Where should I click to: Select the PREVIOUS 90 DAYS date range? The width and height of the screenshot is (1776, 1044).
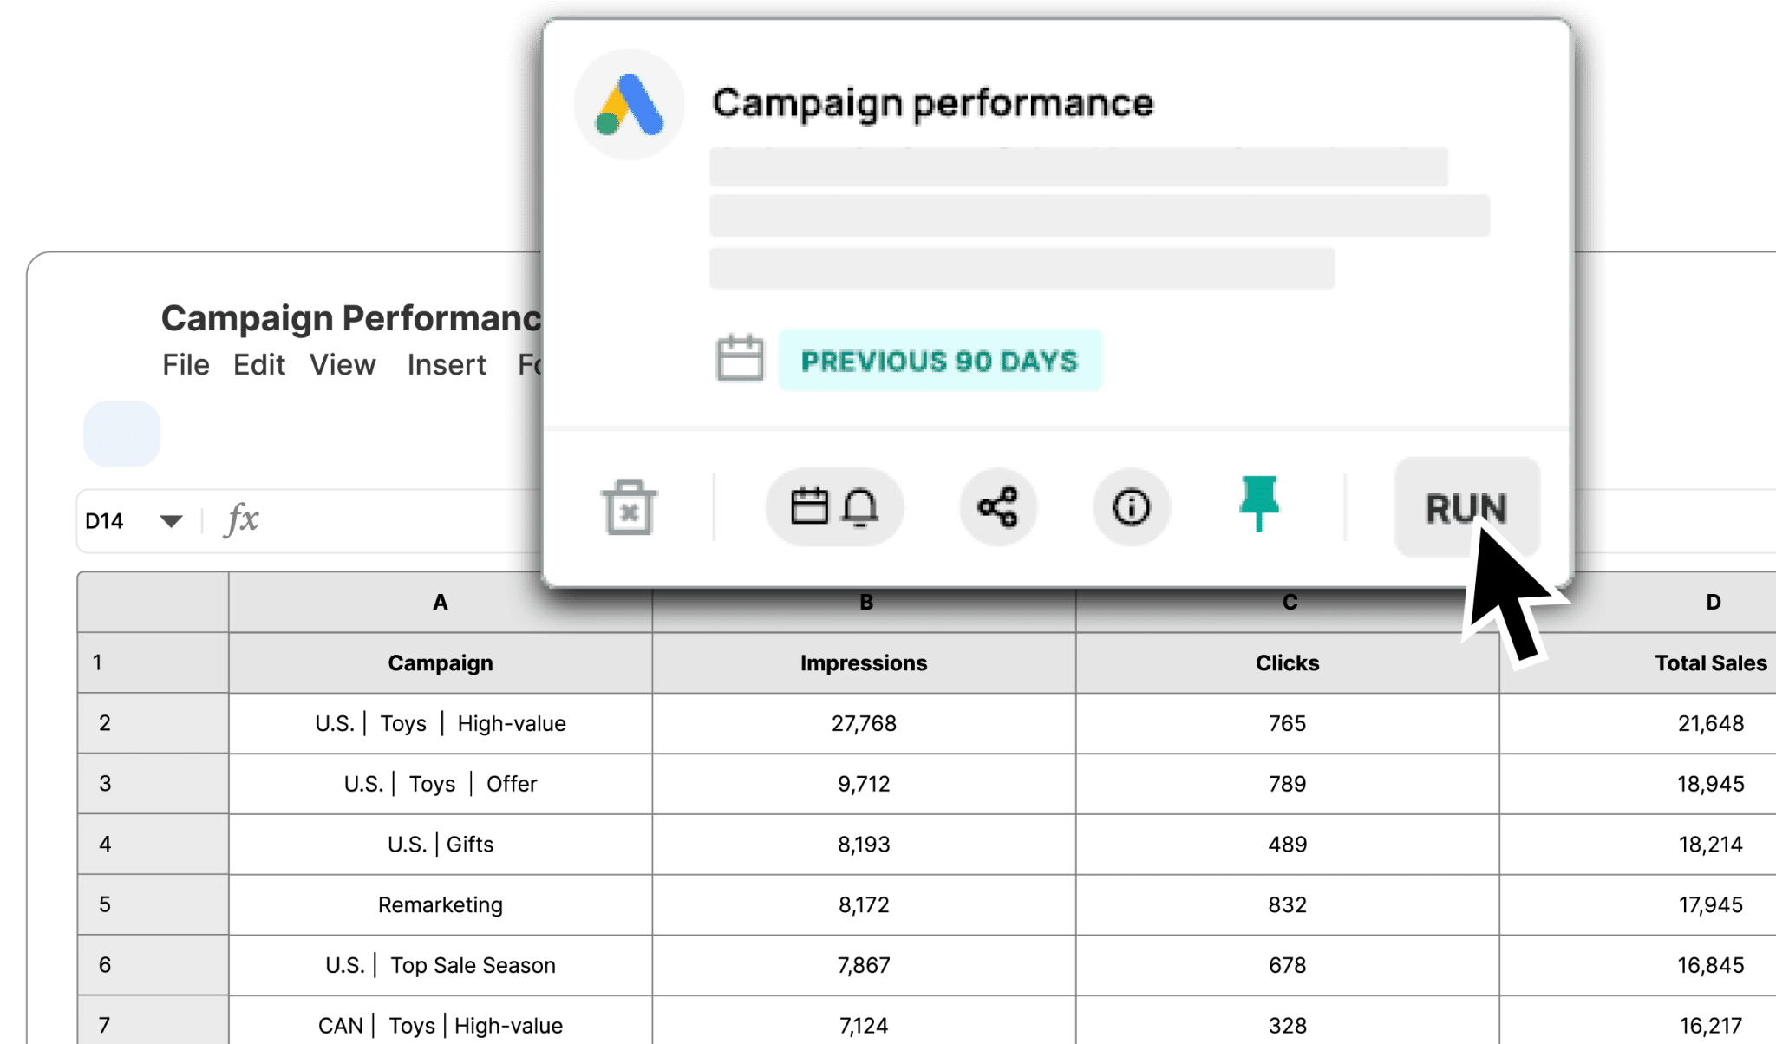click(940, 360)
